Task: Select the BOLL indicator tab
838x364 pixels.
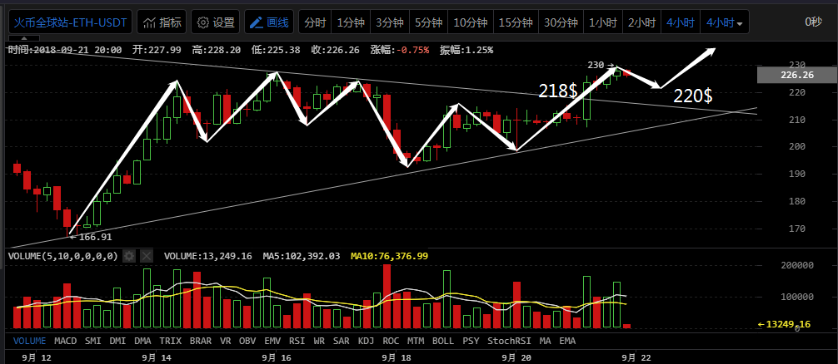Action: [x=443, y=340]
